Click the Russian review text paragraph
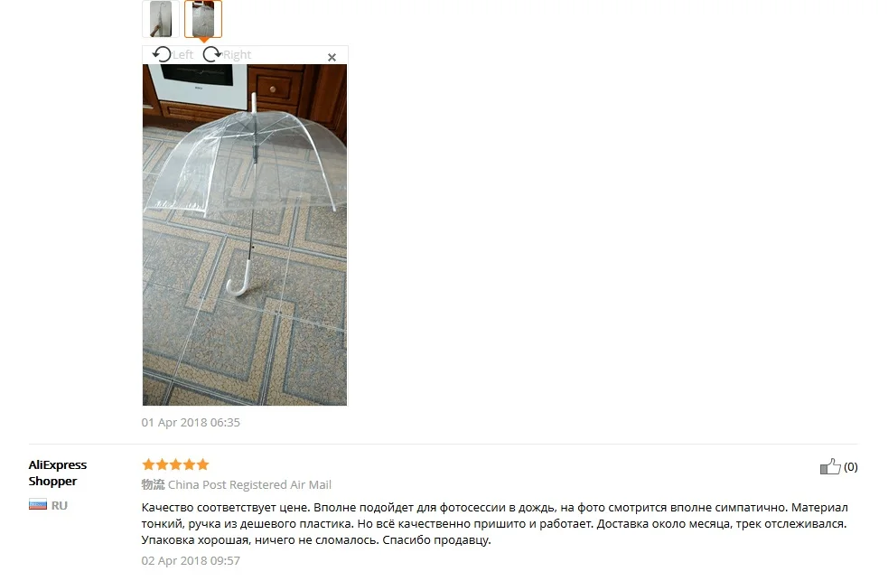 coord(495,524)
